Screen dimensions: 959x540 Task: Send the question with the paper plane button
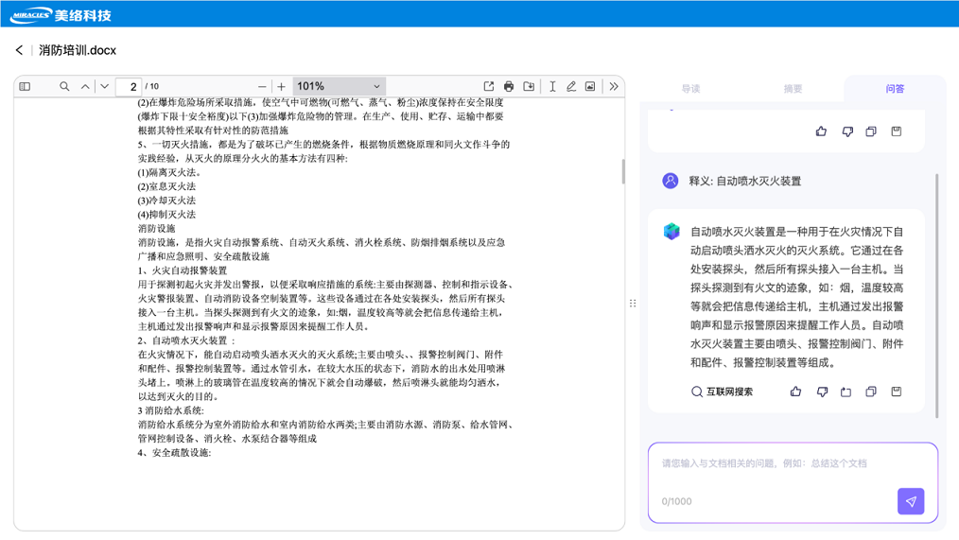coord(911,501)
